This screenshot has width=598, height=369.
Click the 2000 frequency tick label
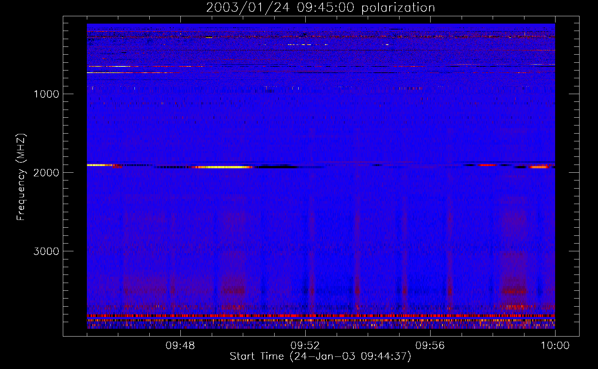point(46,173)
